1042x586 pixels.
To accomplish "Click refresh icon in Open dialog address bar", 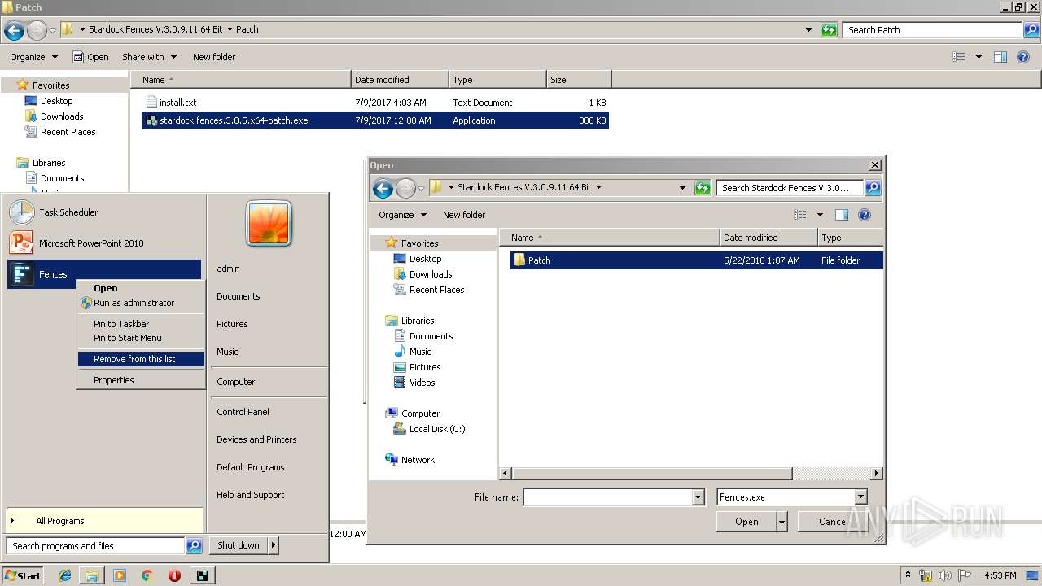I will pyautogui.click(x=703, y=188).
